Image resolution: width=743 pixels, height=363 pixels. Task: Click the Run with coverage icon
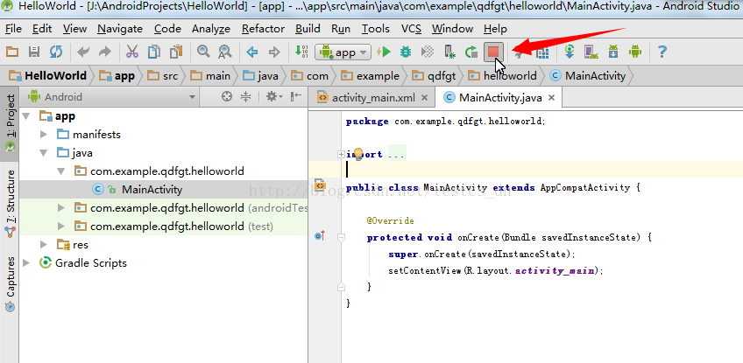(x=428, y=52)
